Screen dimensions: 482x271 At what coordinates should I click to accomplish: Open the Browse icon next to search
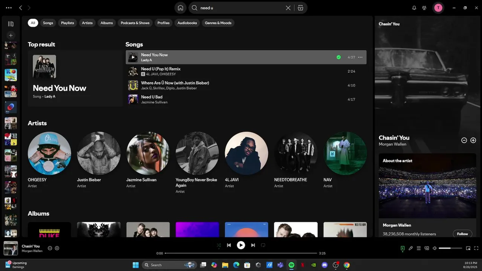[x=300, y=8]
